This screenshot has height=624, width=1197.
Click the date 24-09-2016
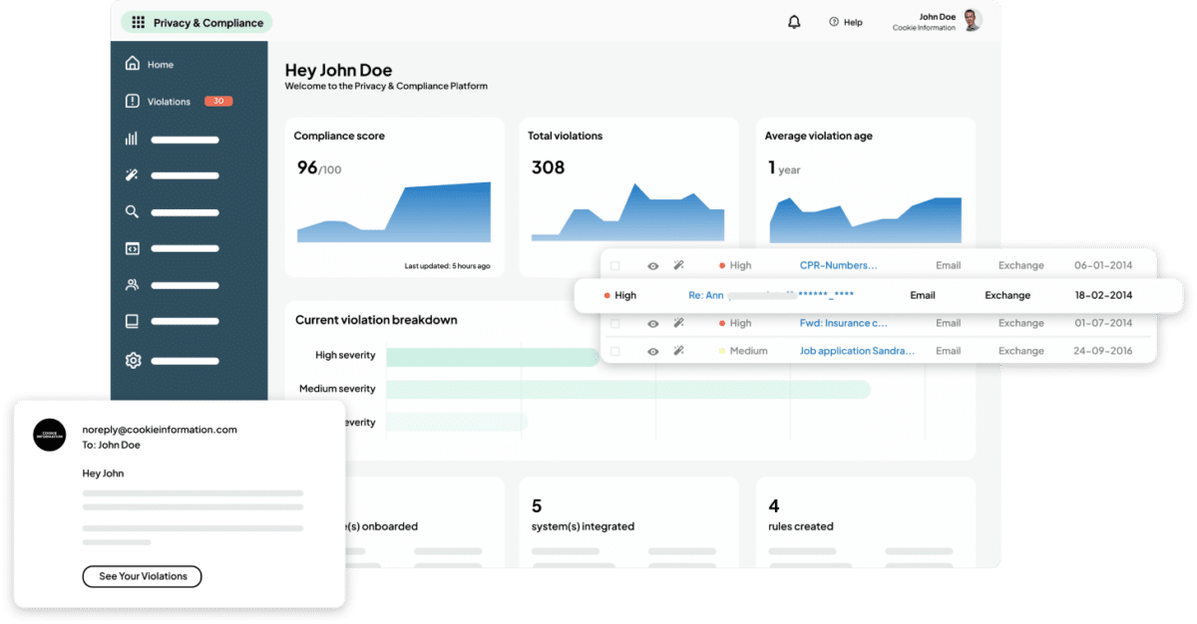coord(1102,351)
